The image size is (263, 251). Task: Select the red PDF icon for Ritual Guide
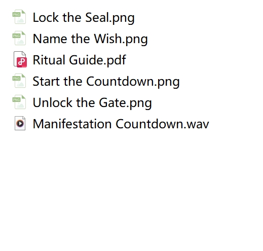click(20, 59)
